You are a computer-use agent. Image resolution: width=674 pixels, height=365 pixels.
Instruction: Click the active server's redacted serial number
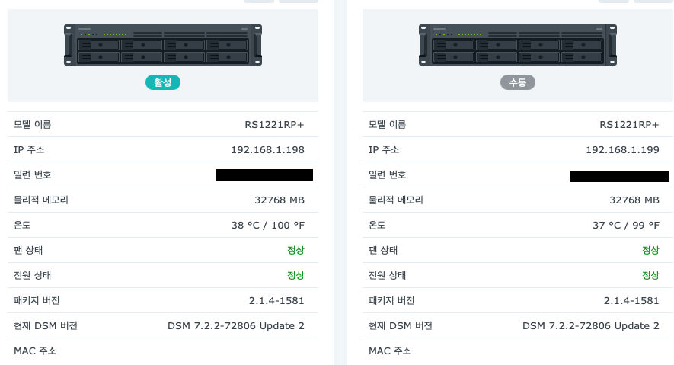click(x=264, y=175)
